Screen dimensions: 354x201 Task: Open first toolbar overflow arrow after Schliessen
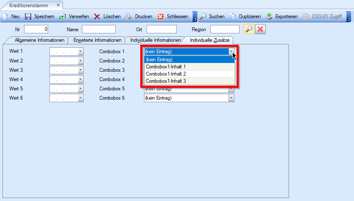point(195,19)
